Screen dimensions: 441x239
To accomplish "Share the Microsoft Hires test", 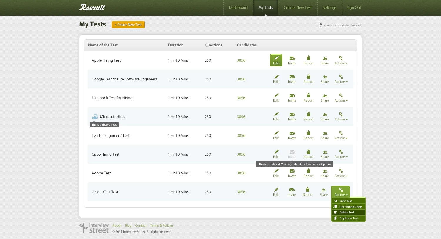I will [325, 117].
